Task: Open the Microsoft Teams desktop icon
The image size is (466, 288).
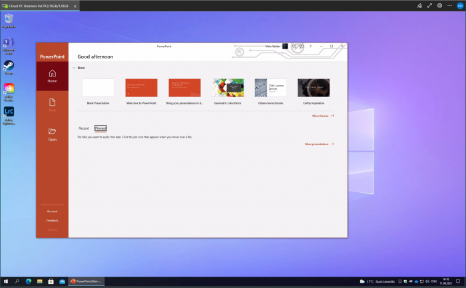Action: click(9, 46)
